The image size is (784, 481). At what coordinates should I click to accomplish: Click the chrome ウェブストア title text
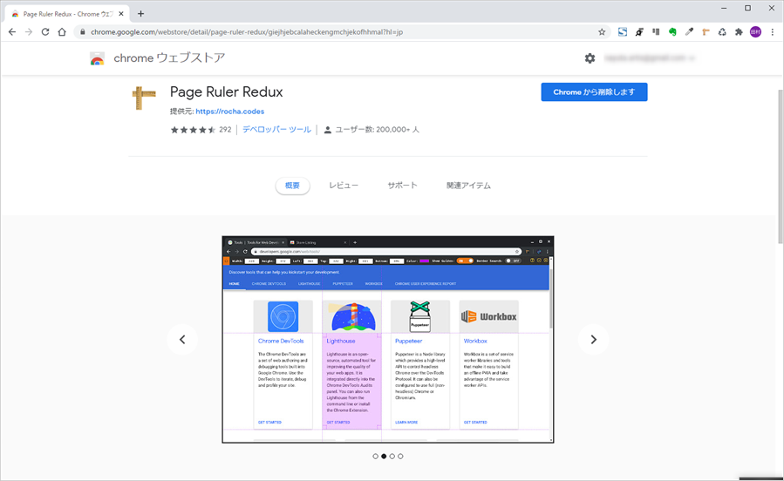[169, 58]
